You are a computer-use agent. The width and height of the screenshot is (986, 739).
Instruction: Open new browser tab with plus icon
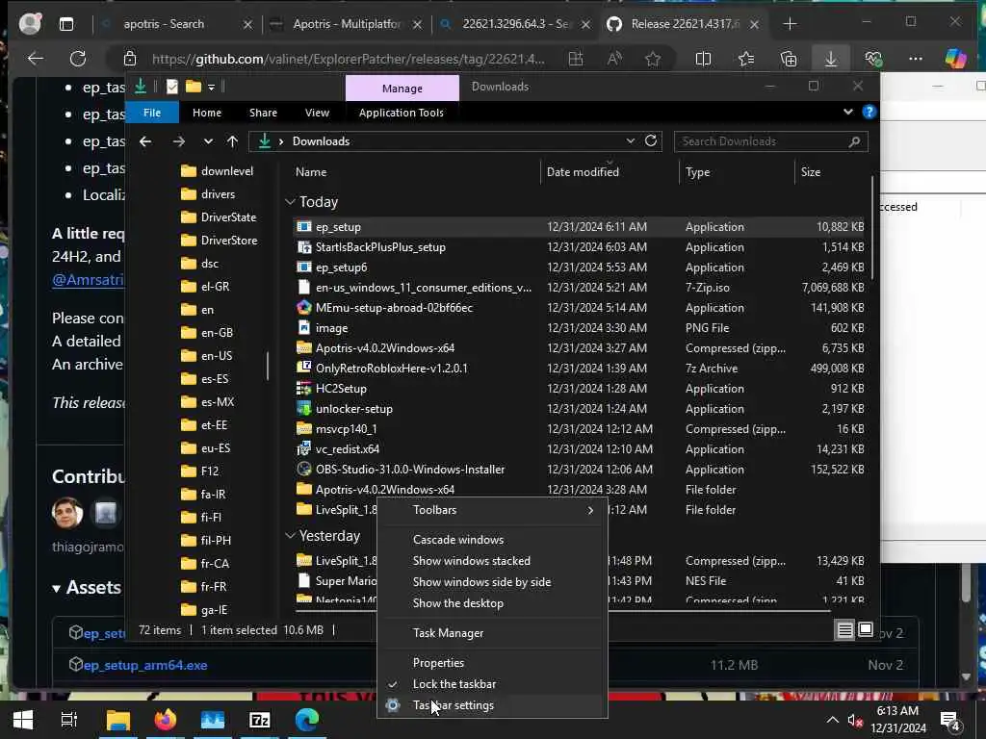tap(791, 24)
